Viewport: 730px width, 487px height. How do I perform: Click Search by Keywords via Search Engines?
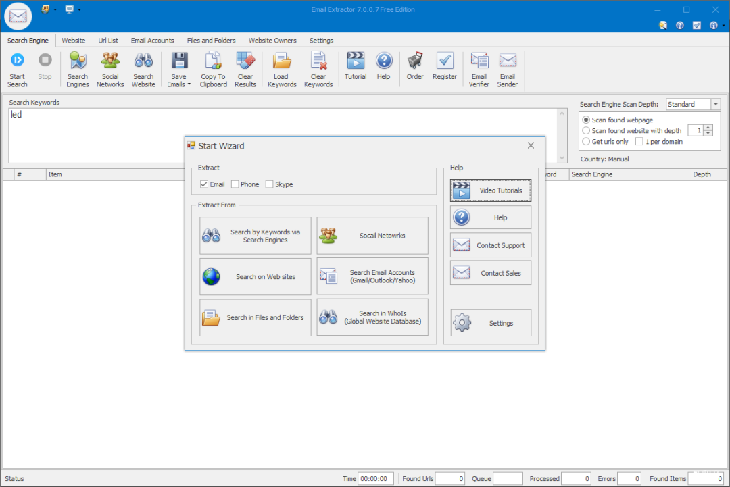[255, 236]
